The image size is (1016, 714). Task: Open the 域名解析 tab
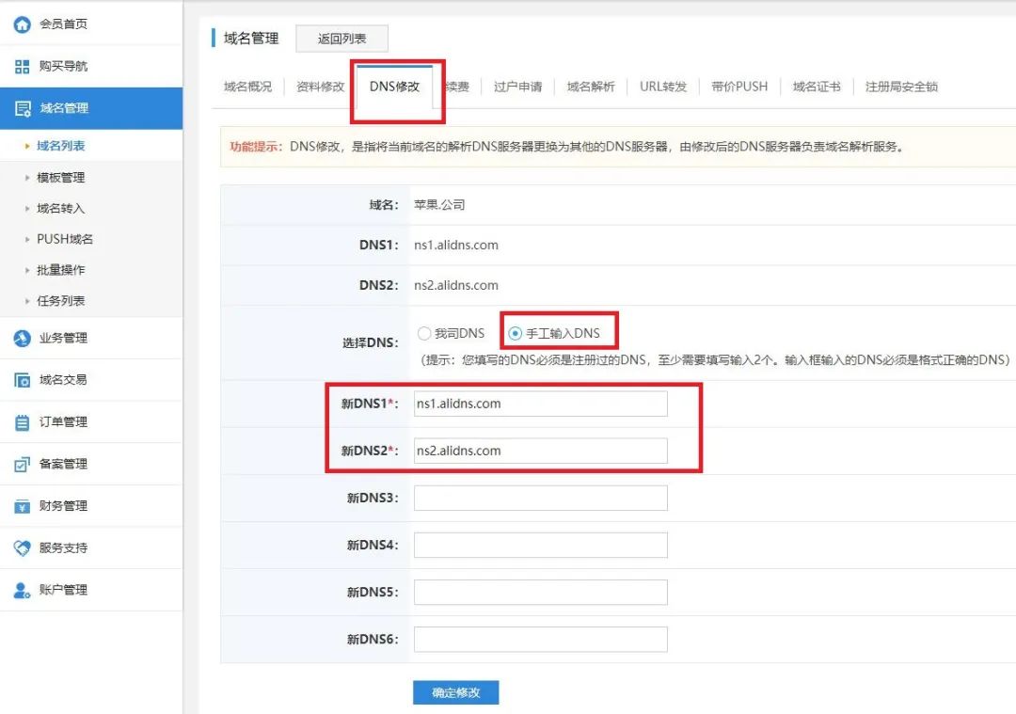pos(591,86)
